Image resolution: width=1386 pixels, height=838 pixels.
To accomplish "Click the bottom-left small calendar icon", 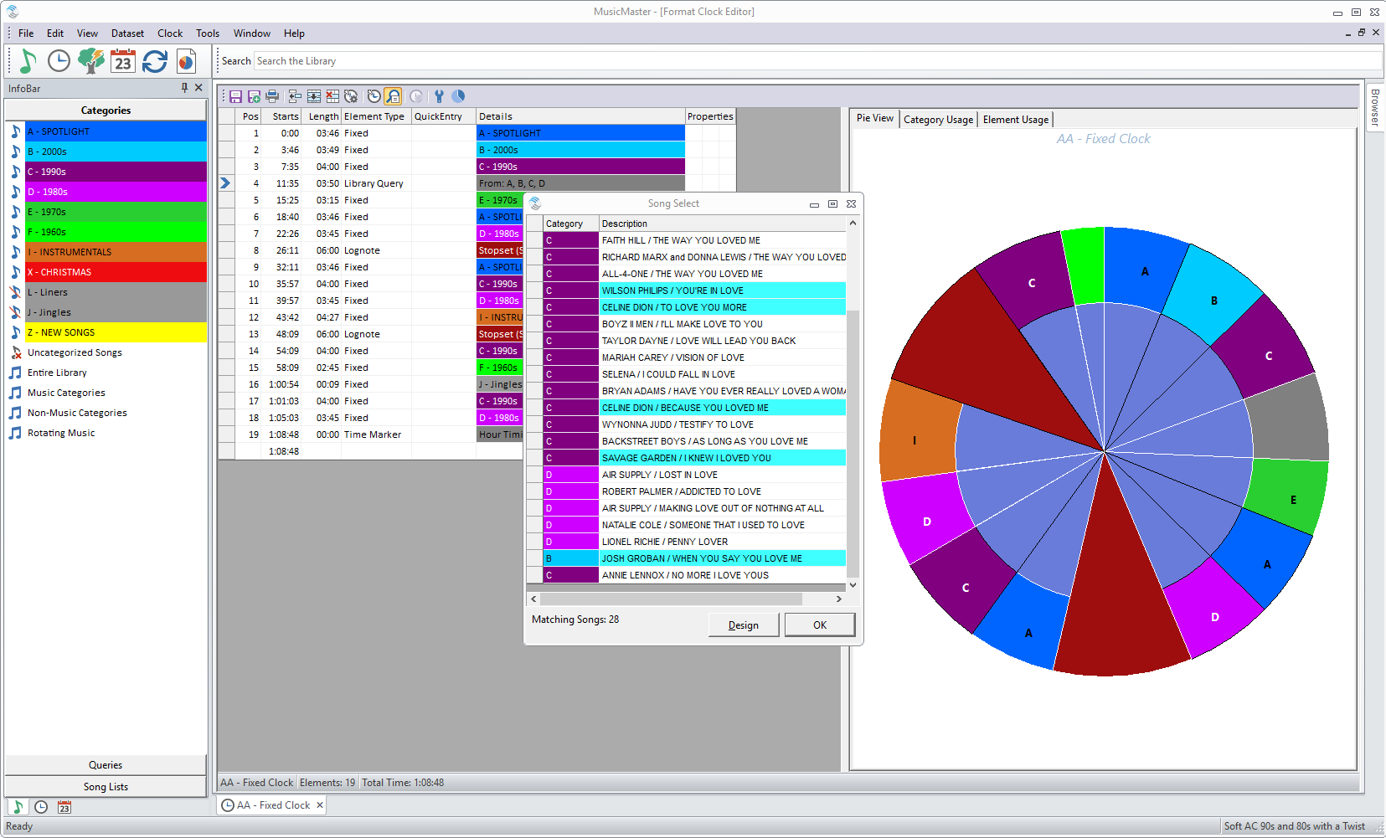I will coord(64,807).
